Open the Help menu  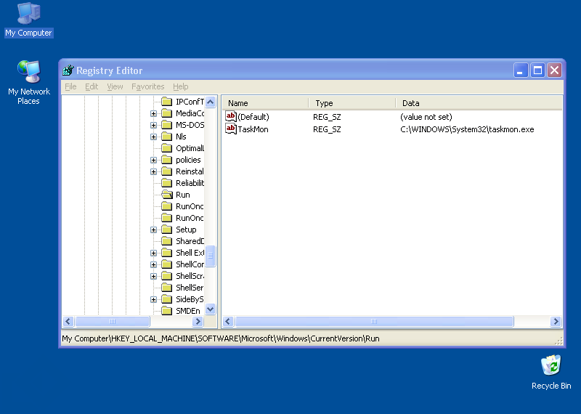click(x=180, y=86)
